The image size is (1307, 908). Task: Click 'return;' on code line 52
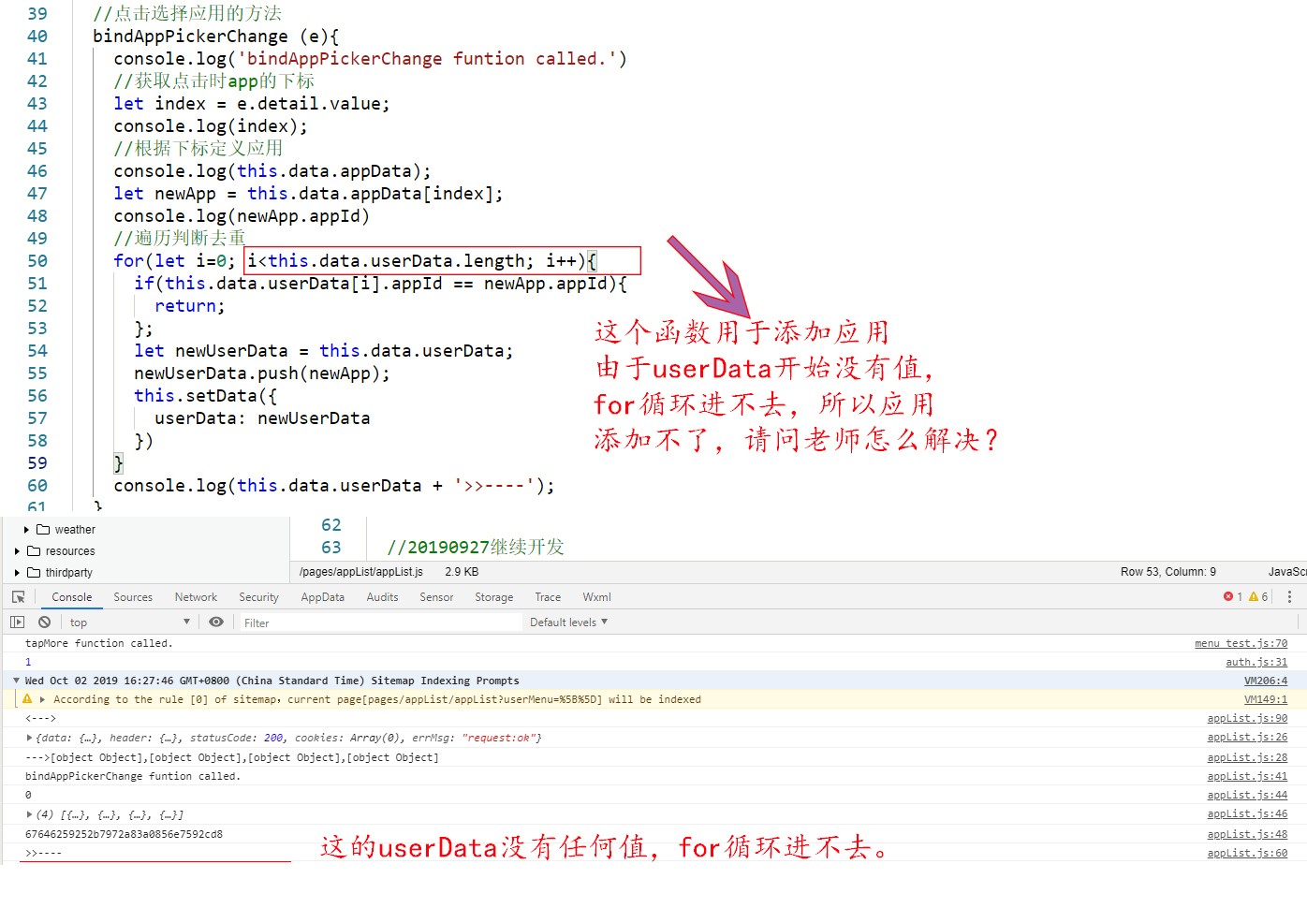pyautogui.click(x=190, y=306)
